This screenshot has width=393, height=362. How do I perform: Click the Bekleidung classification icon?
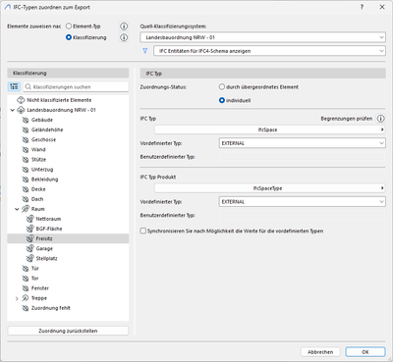pos(26,180)
